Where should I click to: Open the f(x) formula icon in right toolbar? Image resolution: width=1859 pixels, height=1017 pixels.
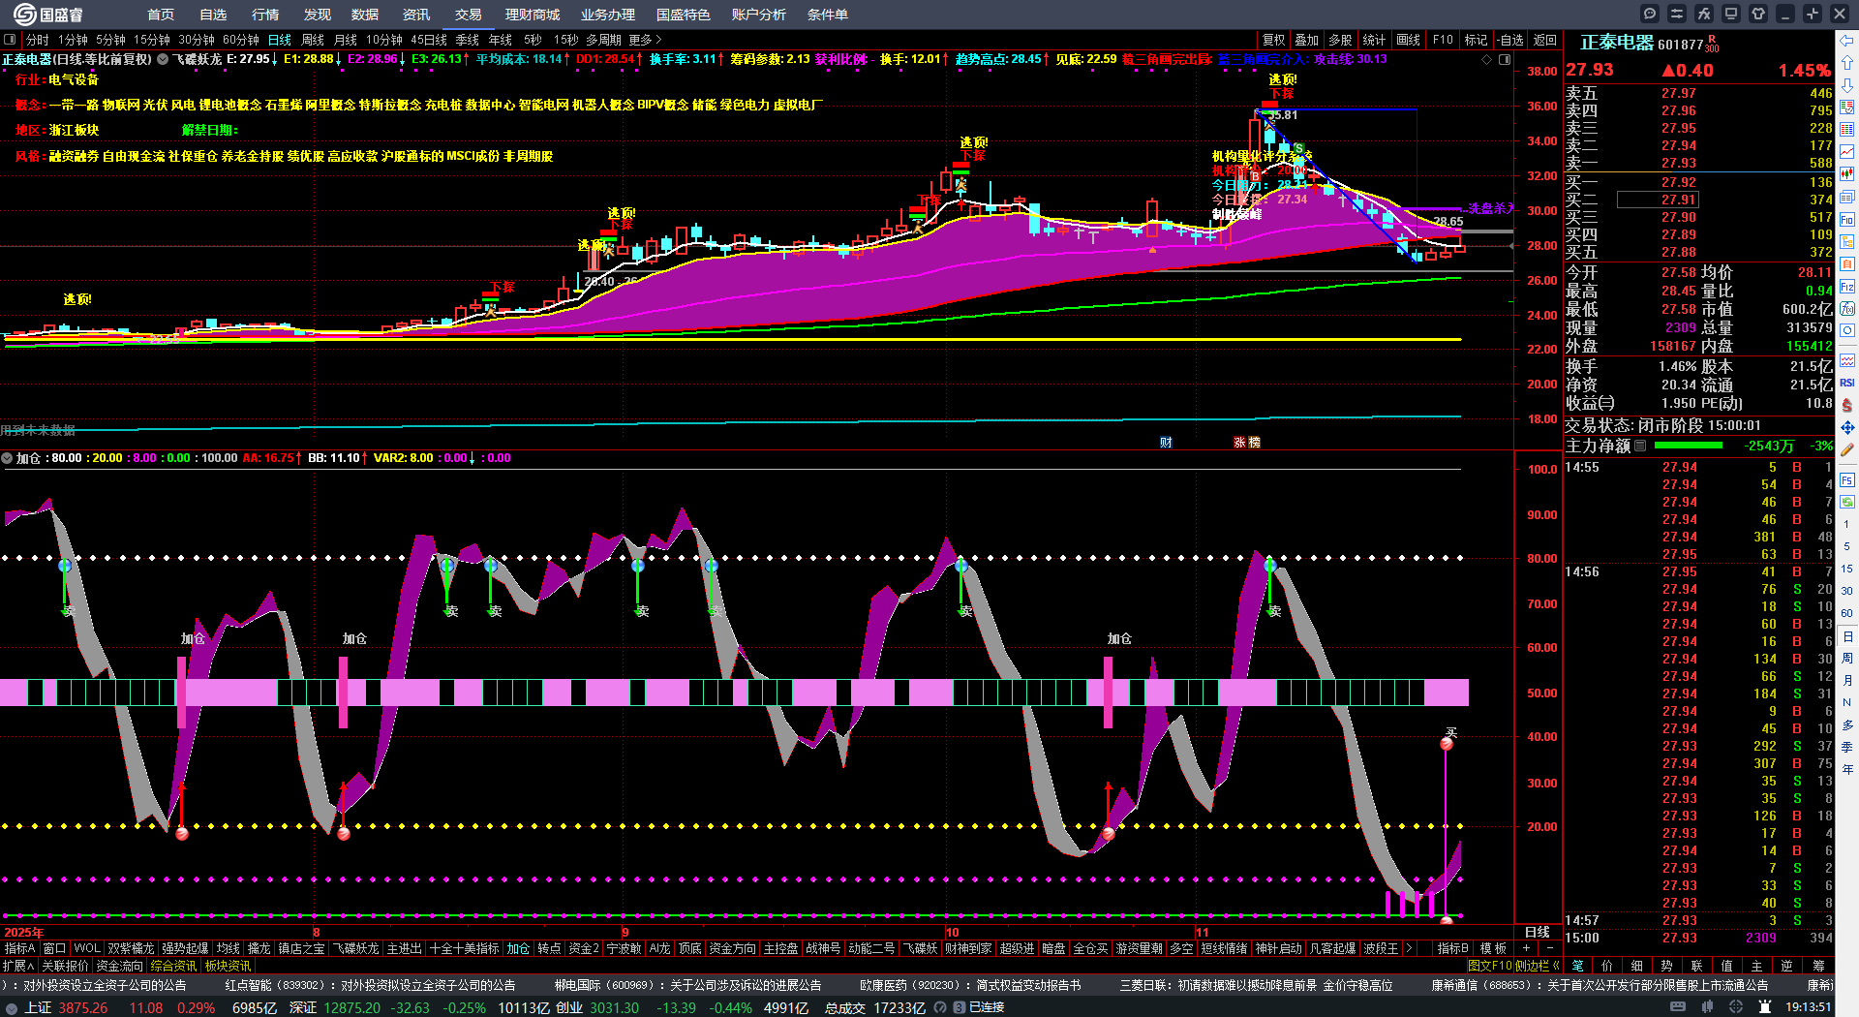[1847, 309]
